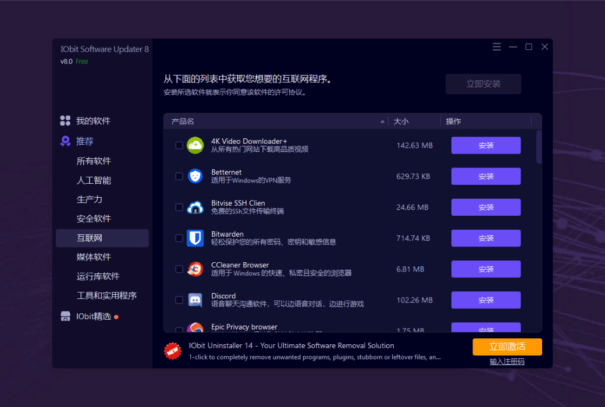Maximize the IObit Software Updater window

coord(529,47)
